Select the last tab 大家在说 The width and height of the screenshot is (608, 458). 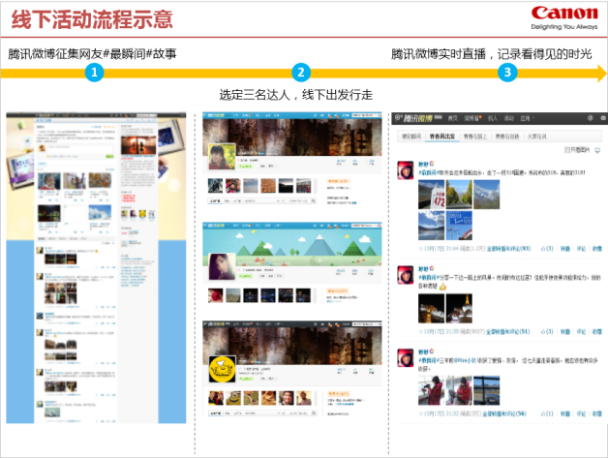(x=536, y=137)
